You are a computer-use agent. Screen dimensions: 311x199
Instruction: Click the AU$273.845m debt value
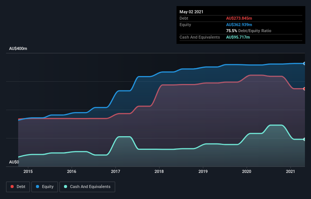click(239, 18)
